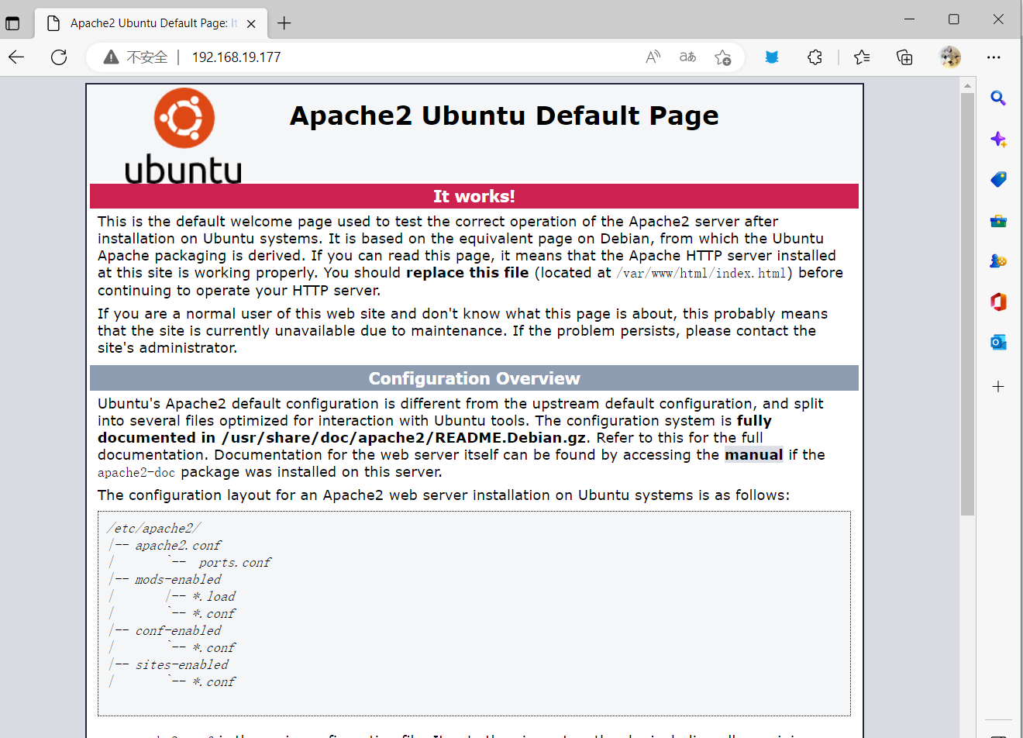1023x738 pixels.
Task: Go back to previous page
Action: (x=17, y=57)
